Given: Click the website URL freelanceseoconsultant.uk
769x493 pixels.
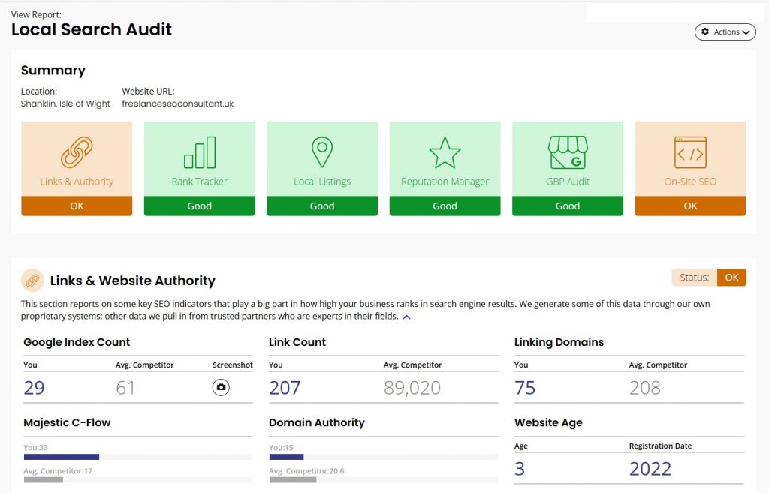Looking at the screenshot, I should [x=177, y=104].
